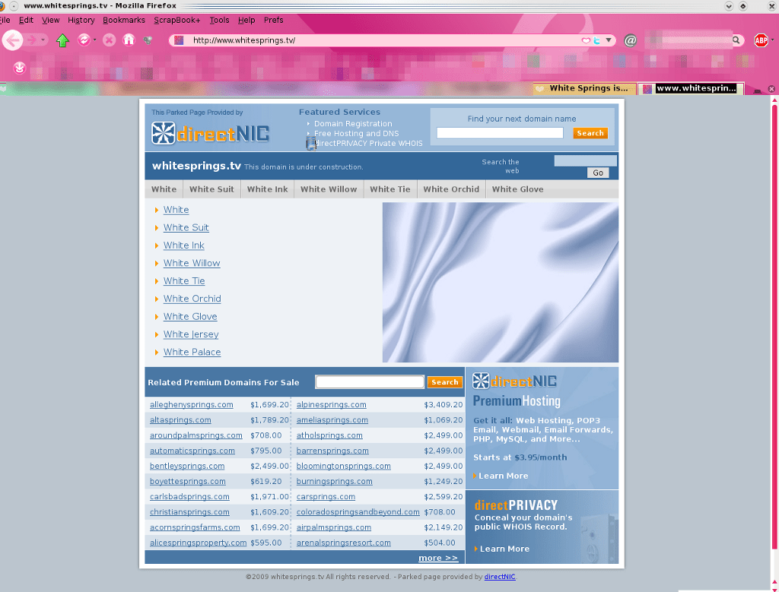779x592 pixels.
Task: Click Learn More under Premium Hosting
Action: point(503,476)
